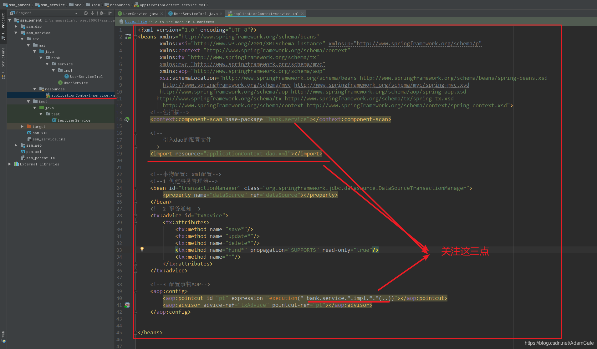Click the component-scan gutter icon at line 14

coord(127,119)
